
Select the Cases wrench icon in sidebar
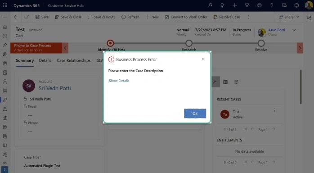[x=5, y=100]
